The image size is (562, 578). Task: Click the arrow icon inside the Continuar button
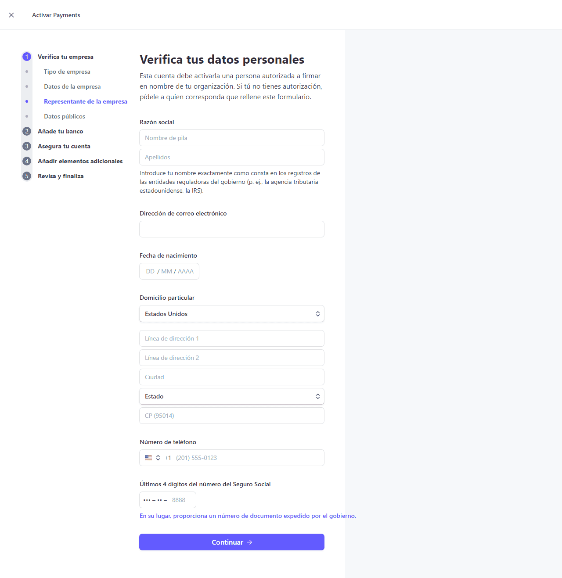249,542
